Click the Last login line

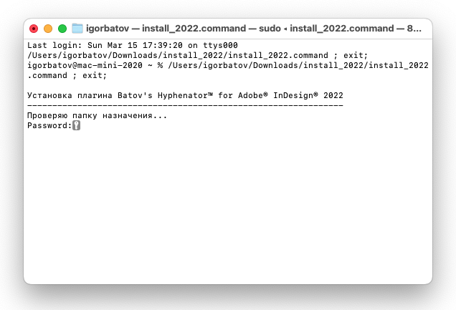(x=133, y=45)
